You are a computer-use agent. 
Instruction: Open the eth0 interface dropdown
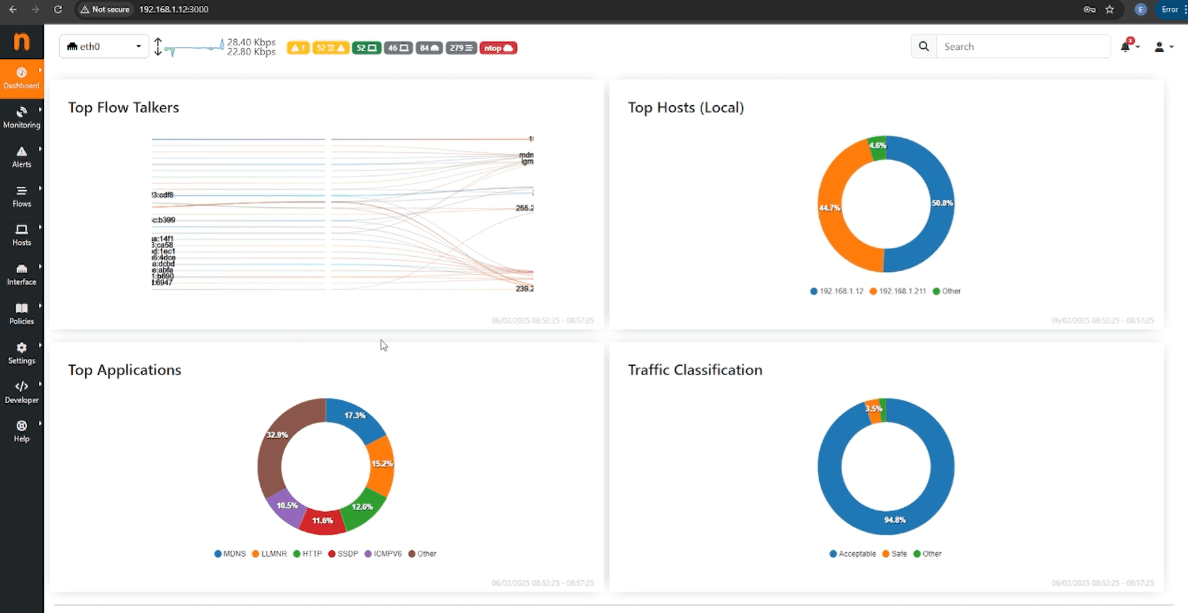[x=103, y=46]
